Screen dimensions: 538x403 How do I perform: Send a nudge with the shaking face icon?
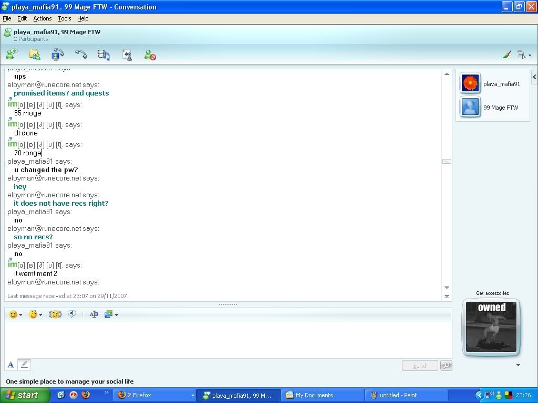click(55, 314)
